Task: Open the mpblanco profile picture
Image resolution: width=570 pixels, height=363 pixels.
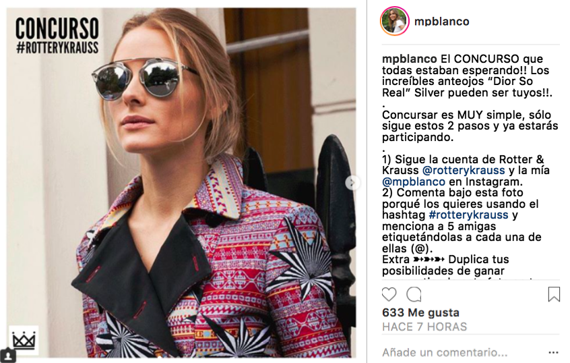Action: click(394, 21)
